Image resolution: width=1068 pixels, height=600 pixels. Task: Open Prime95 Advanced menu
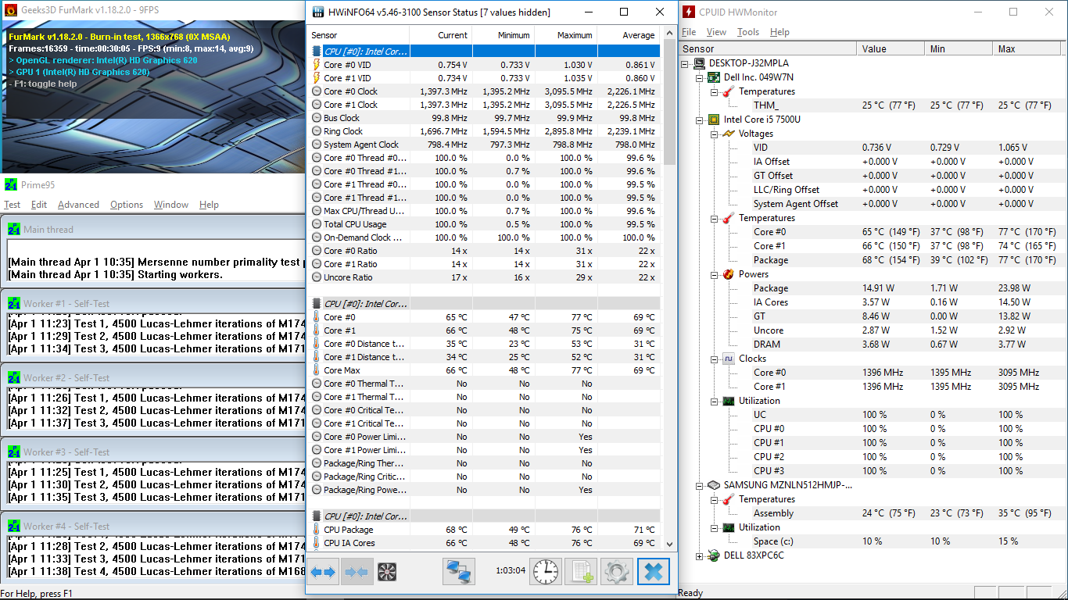pos(78,205)
